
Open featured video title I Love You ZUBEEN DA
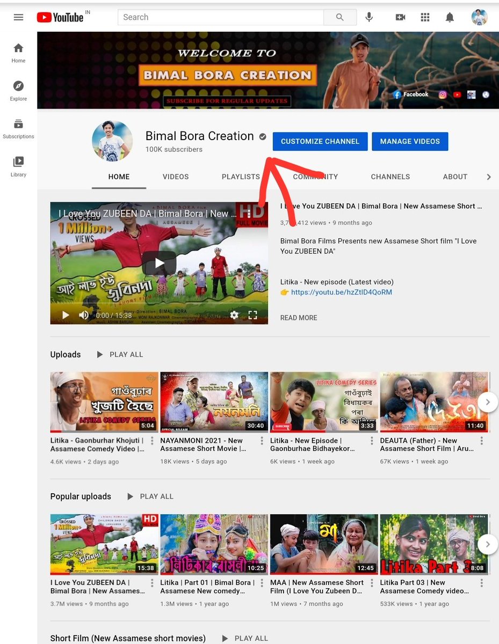(381, 206)
